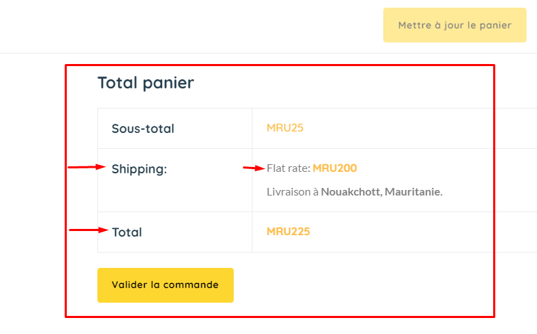The width and height of the screenshot is (537, 334).
Task: Click the MRU25 subtotal amount
Action: coord(285,128)
